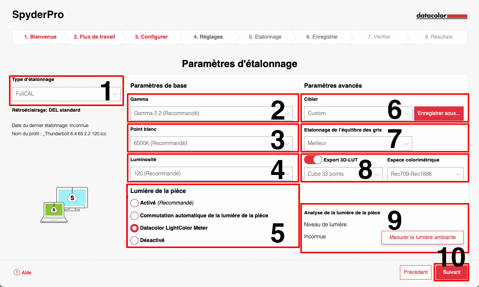The width and height of the screenshot is (479, 287).
Task: Select Commutation automatique de la lumière option
Action: pos(134,216)
